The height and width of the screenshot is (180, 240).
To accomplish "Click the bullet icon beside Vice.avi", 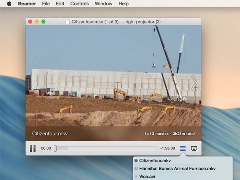I will tap(136, 177).
